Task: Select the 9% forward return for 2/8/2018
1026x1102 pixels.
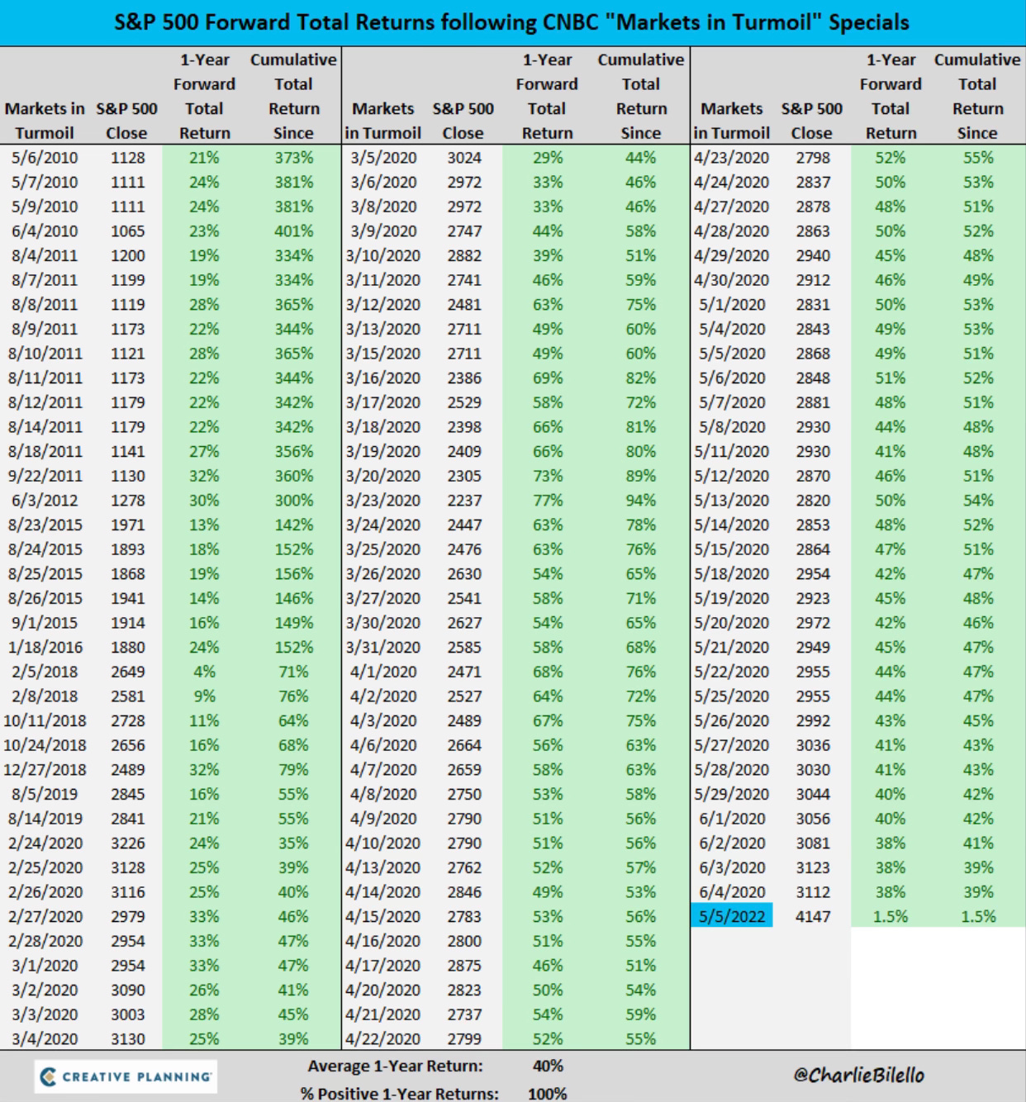Action: point(204,696)
